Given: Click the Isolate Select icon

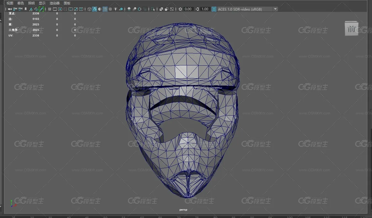Looking at the screenshot, I should (153, 9).
